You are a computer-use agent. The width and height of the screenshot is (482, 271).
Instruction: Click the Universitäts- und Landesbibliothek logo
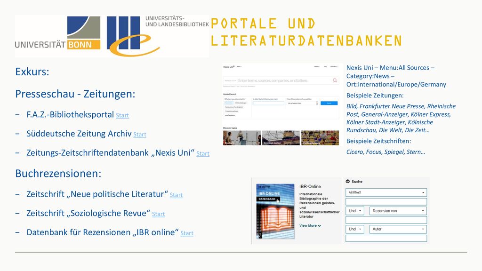158,36
